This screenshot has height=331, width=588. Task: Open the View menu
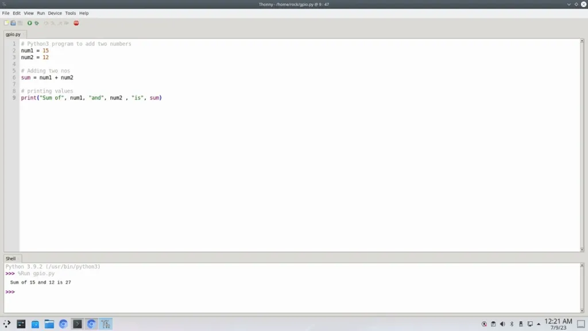(29, 13)
